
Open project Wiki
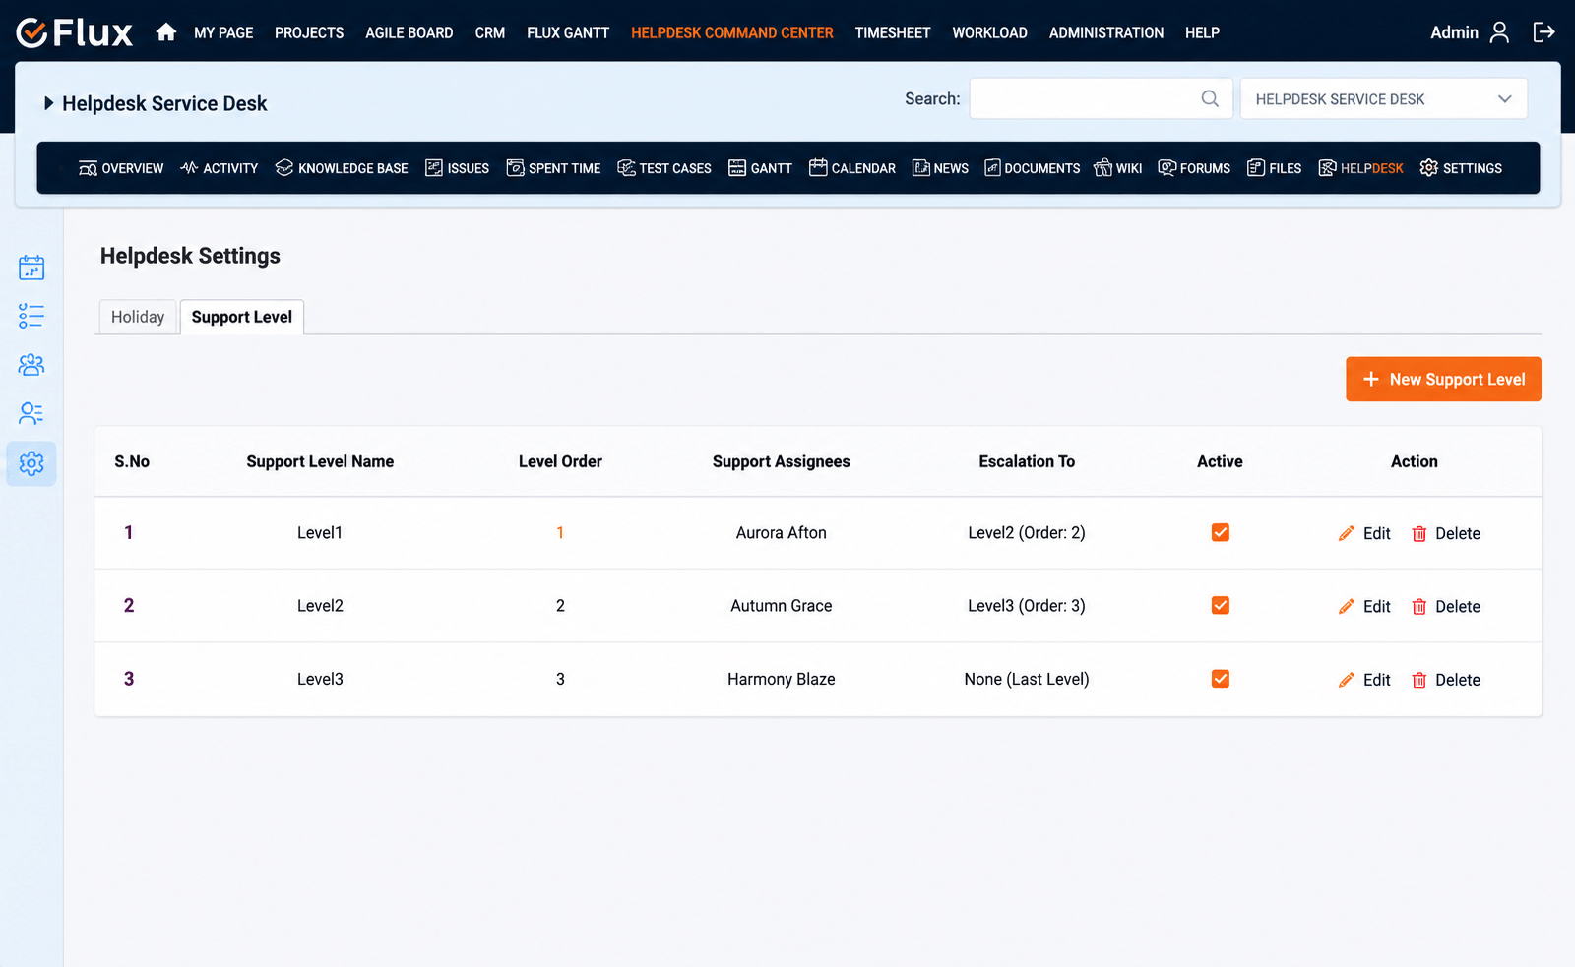point(1118,168)
